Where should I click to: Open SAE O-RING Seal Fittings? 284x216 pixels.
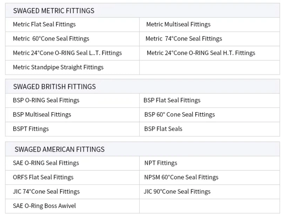(46, 163)
